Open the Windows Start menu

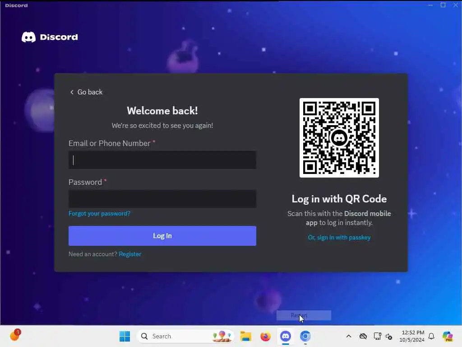coord(125,336)
